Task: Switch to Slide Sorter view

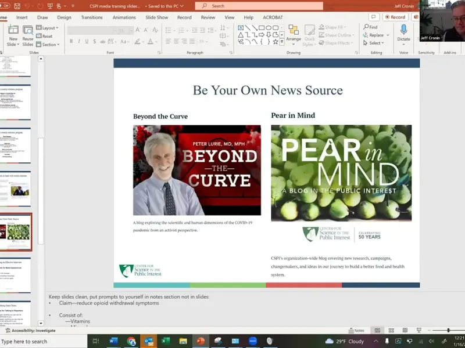Action: [391, 330]
